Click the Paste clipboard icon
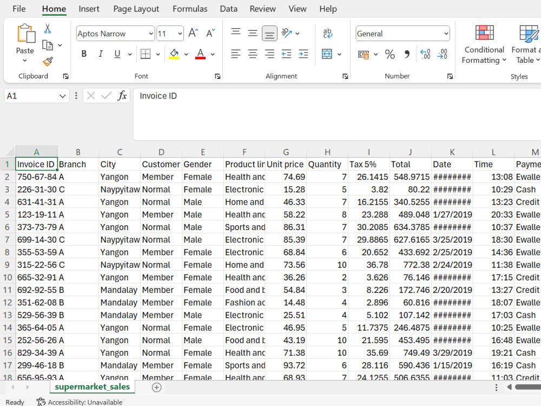541x406 pixels. pyautogui.click(x=26, y=34)
